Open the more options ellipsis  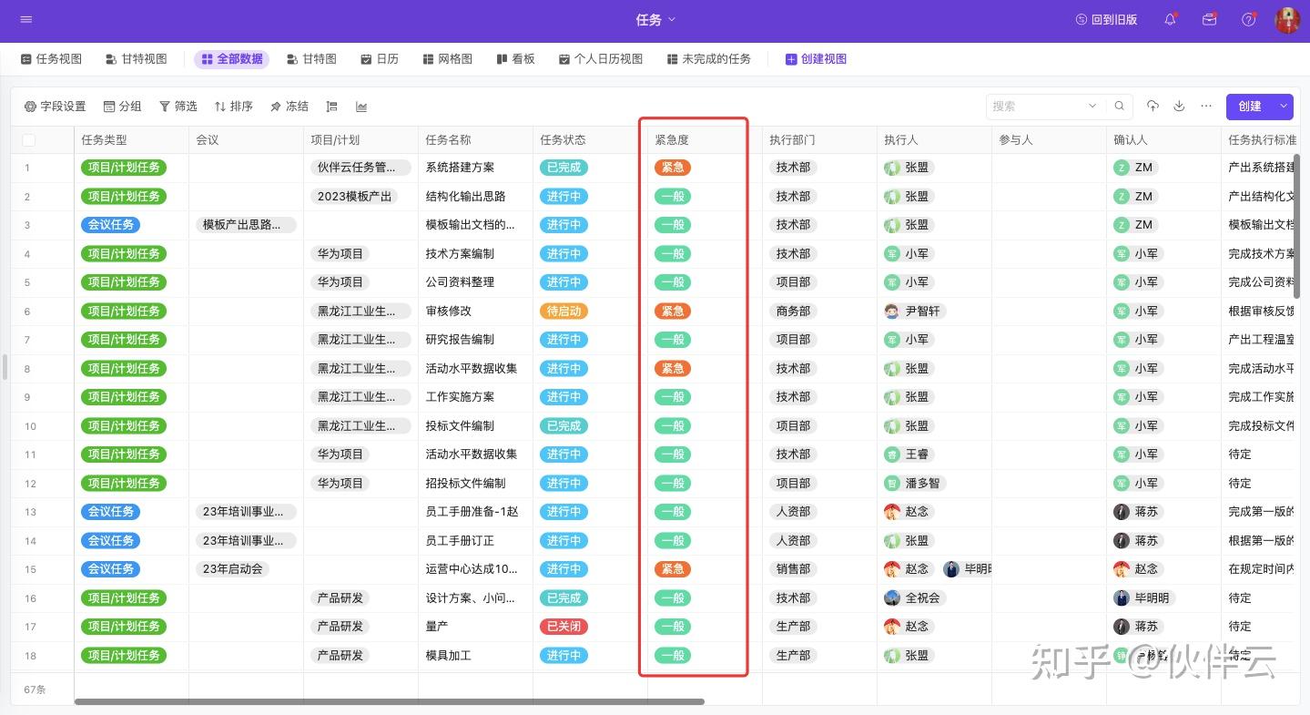(1206, 107)
